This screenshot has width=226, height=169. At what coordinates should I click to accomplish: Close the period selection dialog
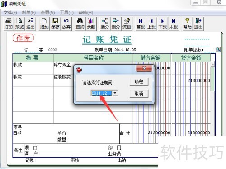click(144, 69)
